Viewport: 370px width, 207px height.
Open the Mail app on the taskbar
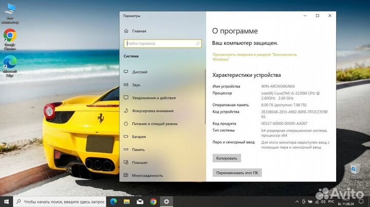pyautogui.click(x=140, y=201)
